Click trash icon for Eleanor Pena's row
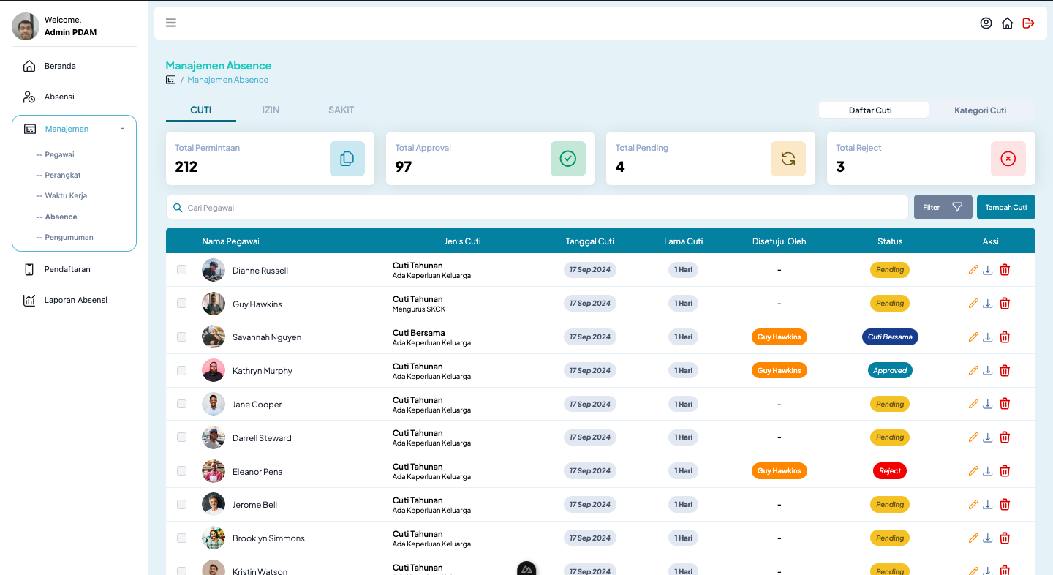 1005,471
